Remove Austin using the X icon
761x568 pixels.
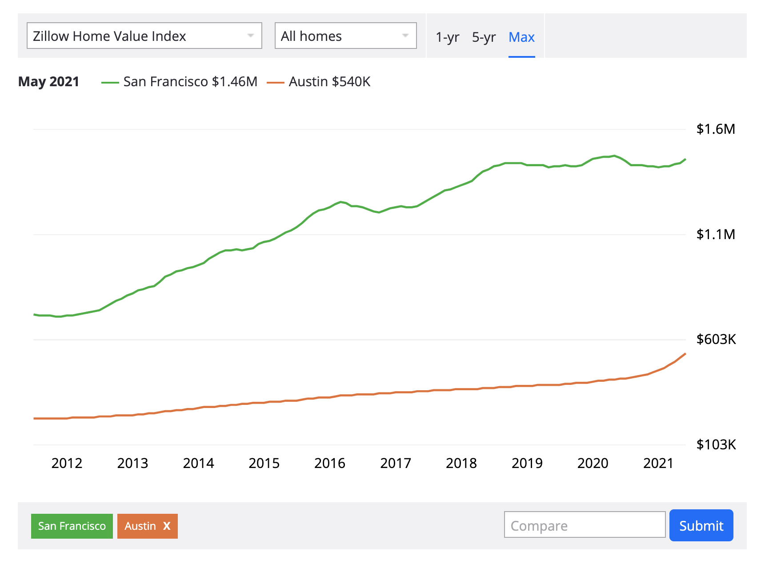pos(167,526)
